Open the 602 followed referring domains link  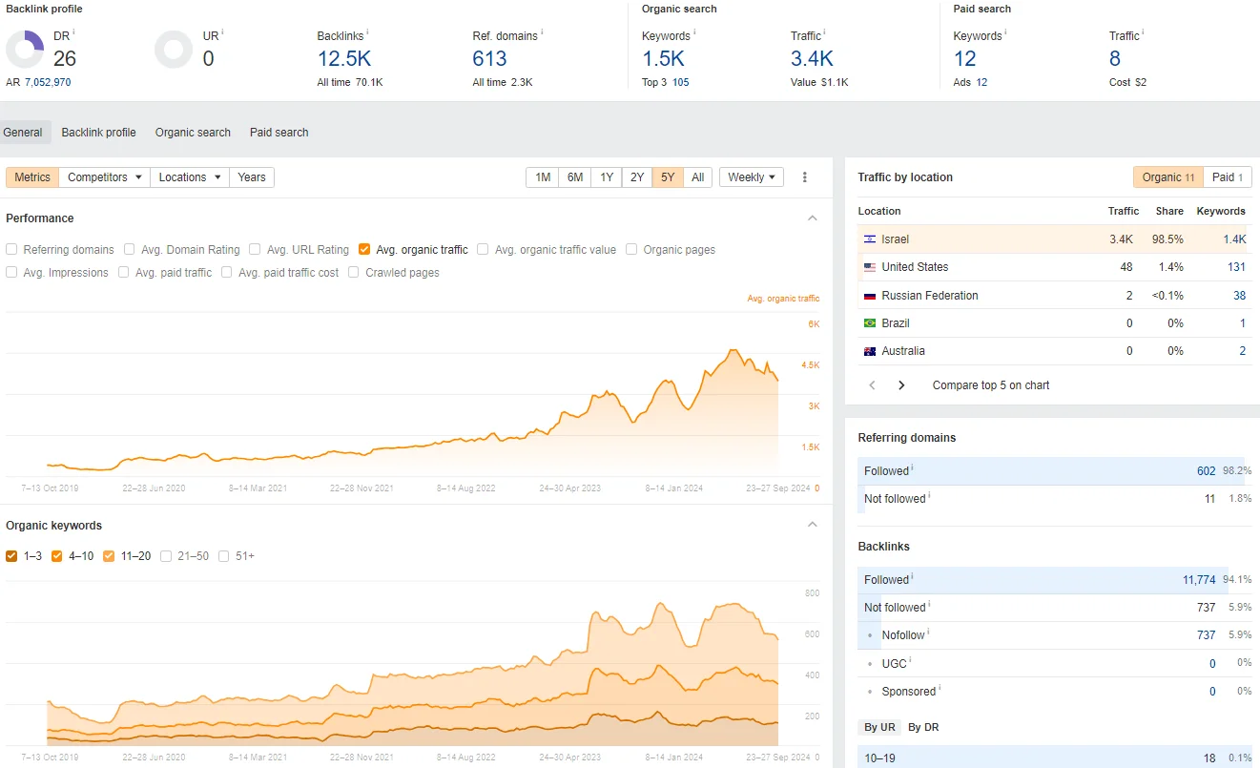tap(1207, 471)
